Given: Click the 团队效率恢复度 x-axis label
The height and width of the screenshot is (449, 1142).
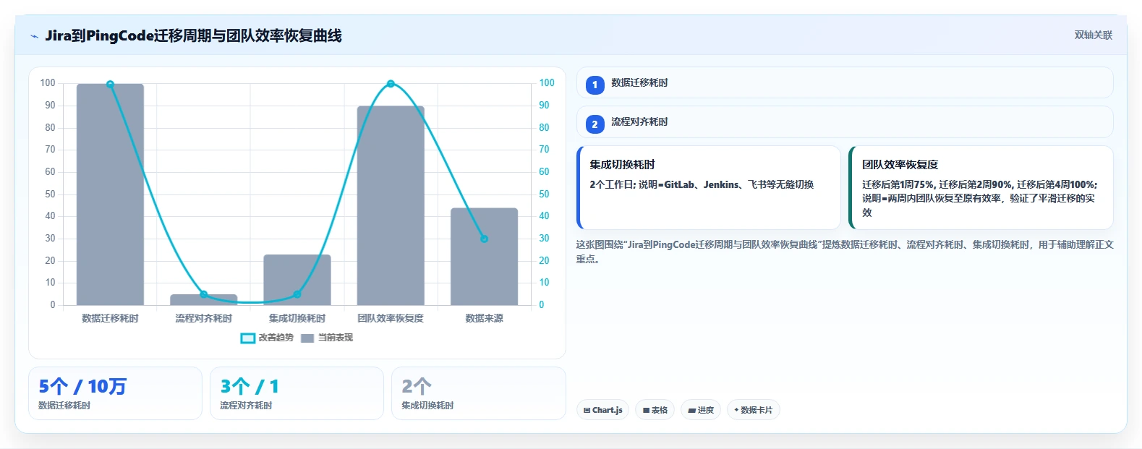Looking at the screenshot, I should coord(391,318).
